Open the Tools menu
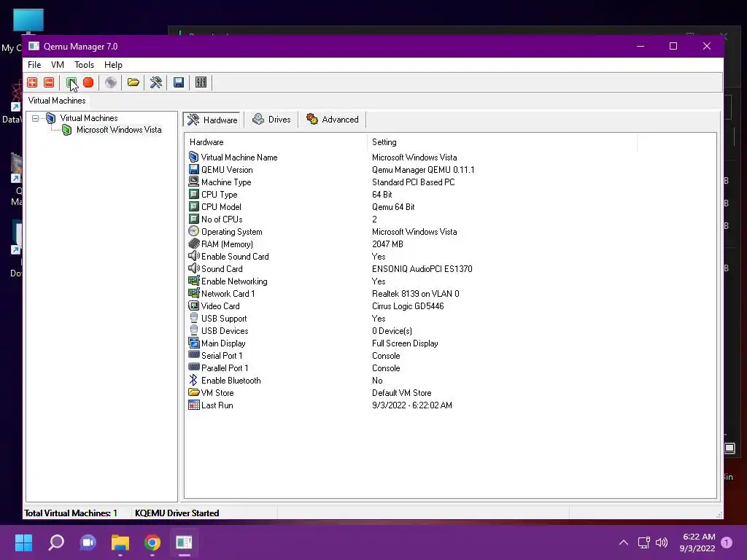The width and height of the screenshot is (747, 560). pos(85,65)
